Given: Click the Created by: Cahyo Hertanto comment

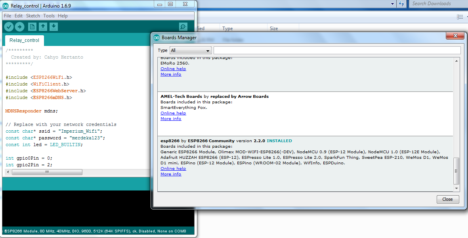Looking at the screenshot, I should [47, 57].
